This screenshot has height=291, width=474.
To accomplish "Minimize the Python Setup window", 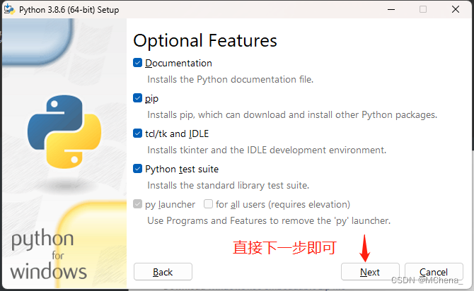I will pyautogui.click(x=391, y=9).
